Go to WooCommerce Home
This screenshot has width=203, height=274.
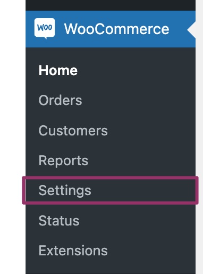[x=58, y=70]
